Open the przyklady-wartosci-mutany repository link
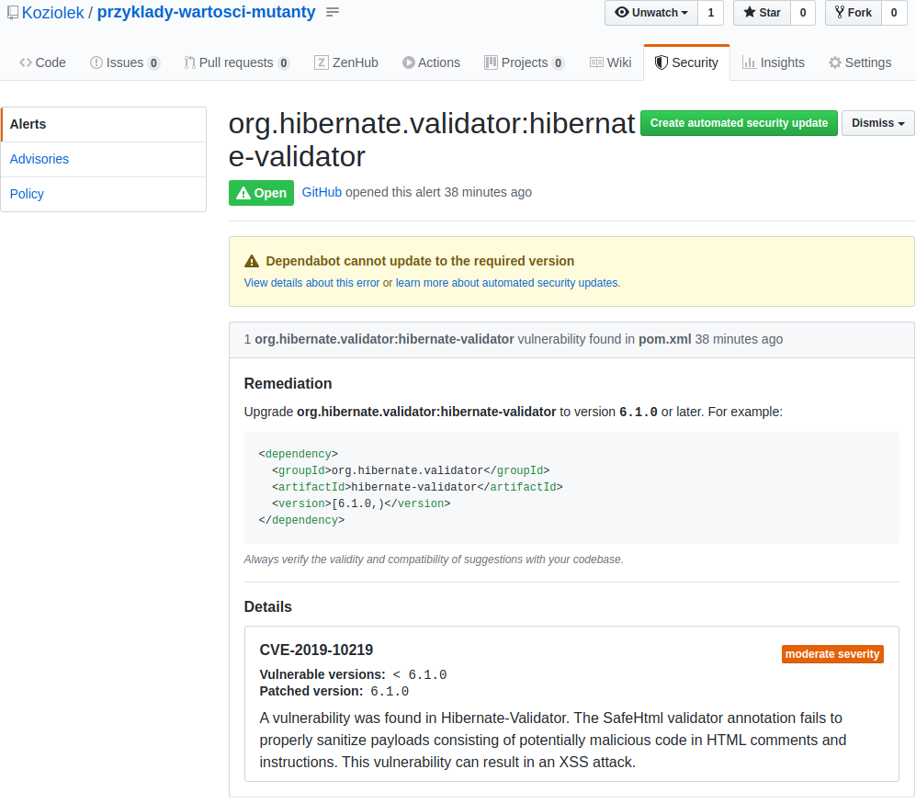916x803 pixels. 206,12
